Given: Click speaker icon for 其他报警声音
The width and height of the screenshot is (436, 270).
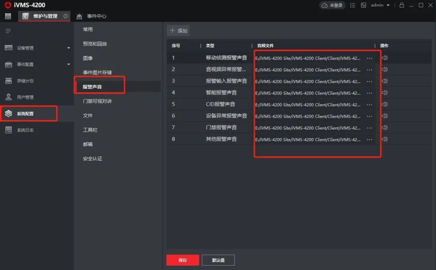Looking at the screenshot, I should 384,139.
